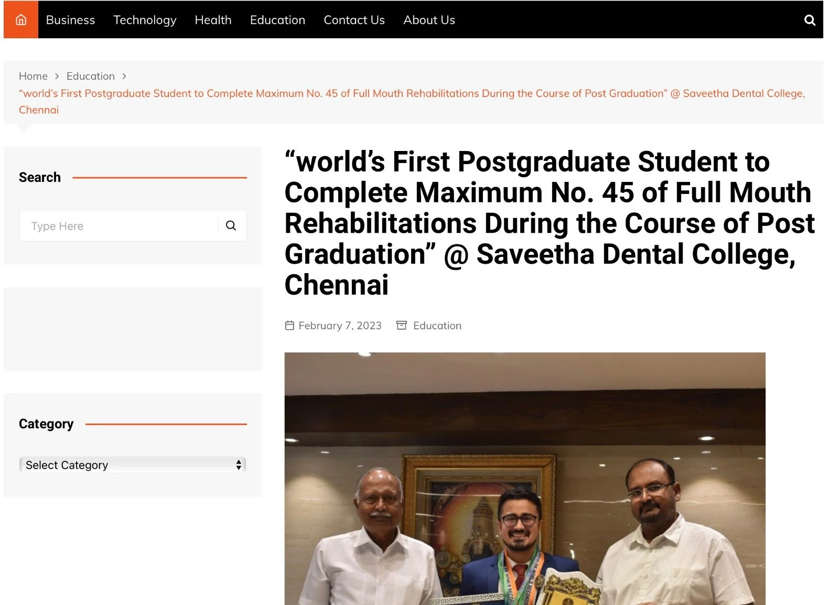Open the February 7, 2023 date link

pos(340,326)
